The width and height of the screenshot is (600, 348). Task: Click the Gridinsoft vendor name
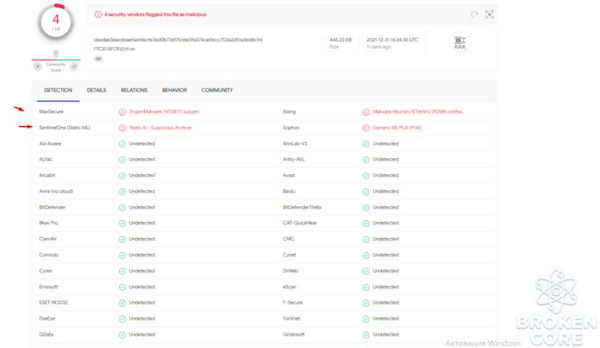(294, 335)
